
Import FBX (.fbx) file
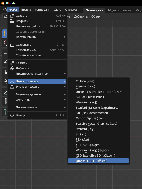[x=98, y=140]
